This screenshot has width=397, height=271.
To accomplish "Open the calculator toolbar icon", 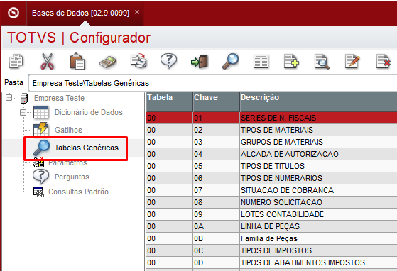I will click(108, 62).
